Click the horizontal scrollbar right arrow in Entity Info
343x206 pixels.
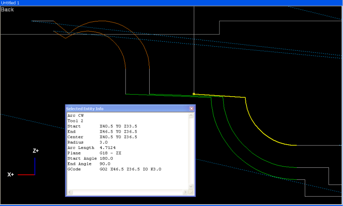tap(185, 192)
